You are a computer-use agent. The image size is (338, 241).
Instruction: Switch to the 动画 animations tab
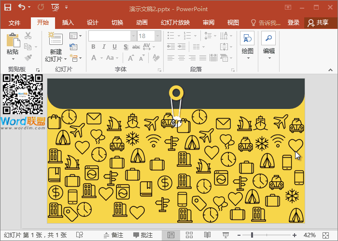pyautogui.click(x=141, y=23)
